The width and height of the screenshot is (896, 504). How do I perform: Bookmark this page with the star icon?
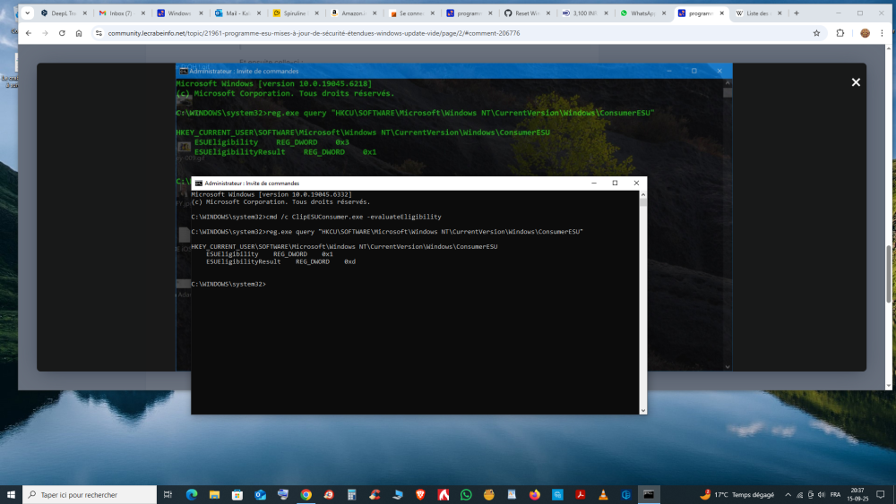816,33
